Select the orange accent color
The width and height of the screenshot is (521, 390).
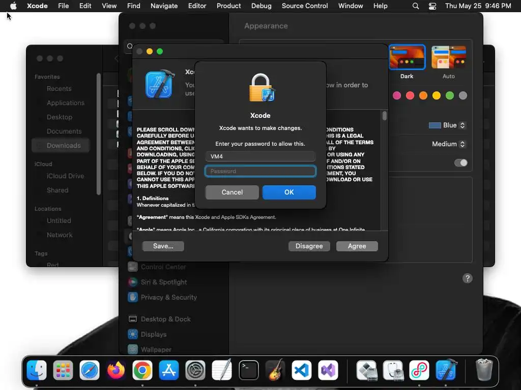423,96
